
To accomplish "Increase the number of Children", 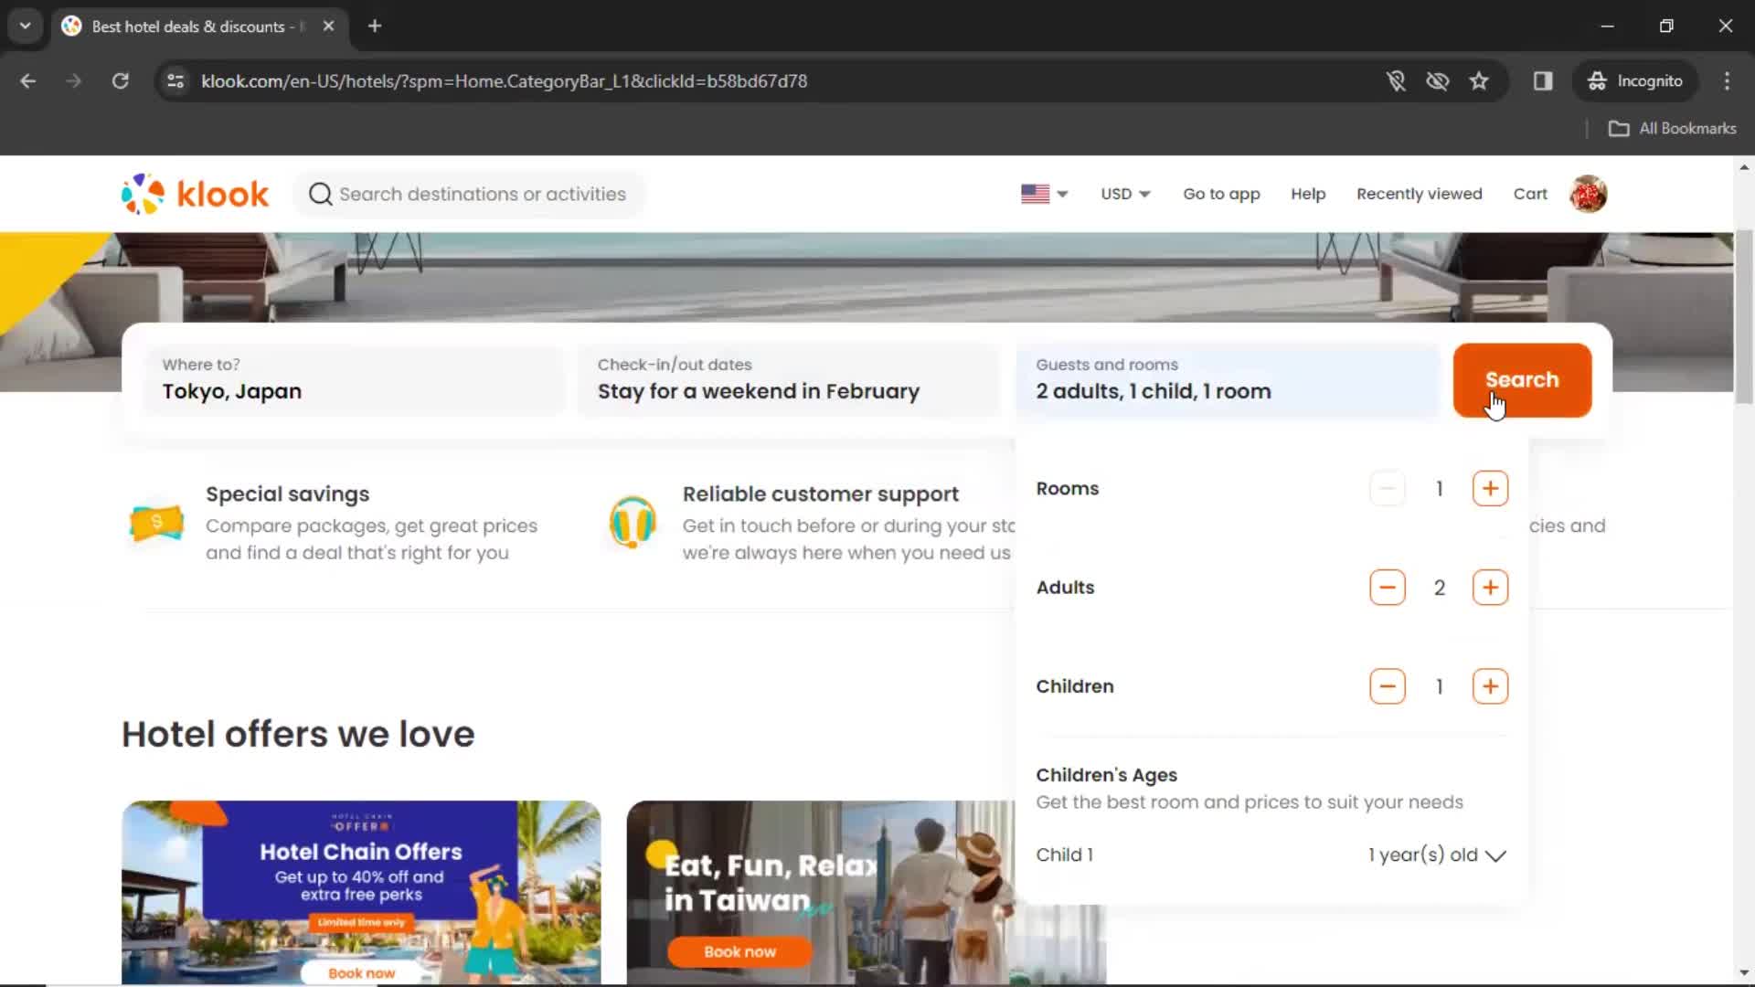I will point(1490,686).
